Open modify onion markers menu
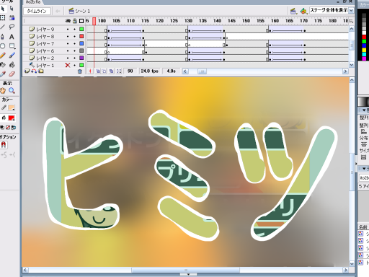Viewport: 369px width, 277px height. tap(119, 71)
